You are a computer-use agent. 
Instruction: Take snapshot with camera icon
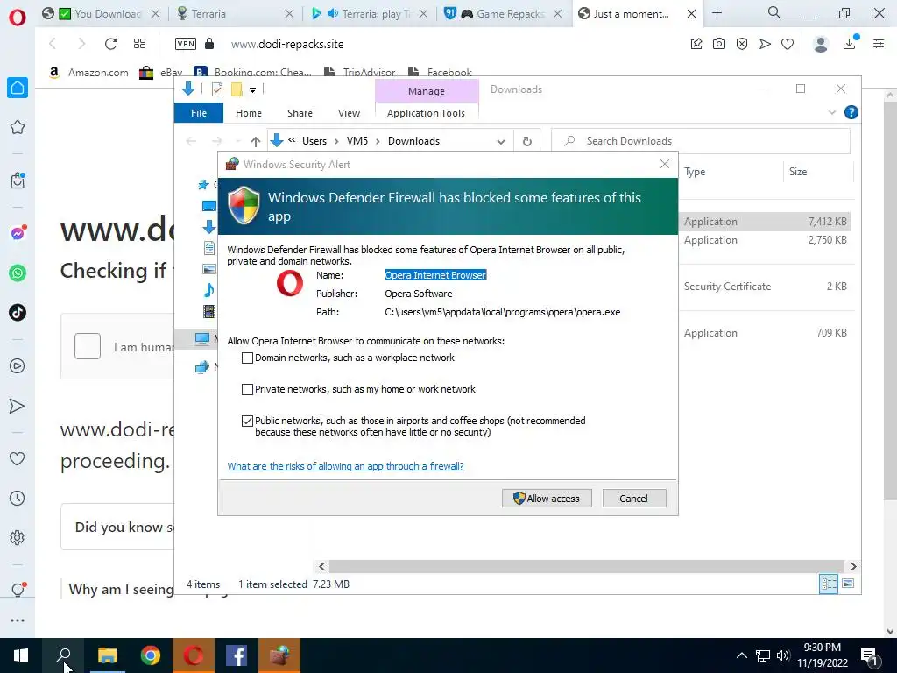pyautogui.click(x=719, y=44)
